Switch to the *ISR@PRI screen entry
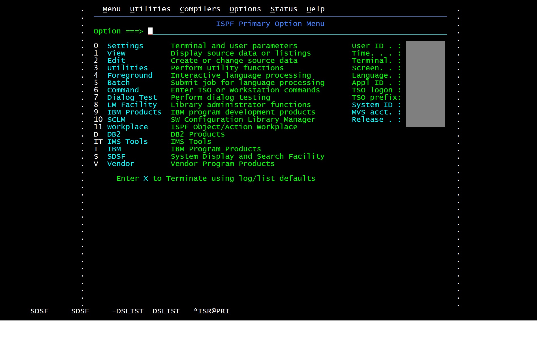Image resolution: width=537 pixels, height=340 pixels. [211, 311]
